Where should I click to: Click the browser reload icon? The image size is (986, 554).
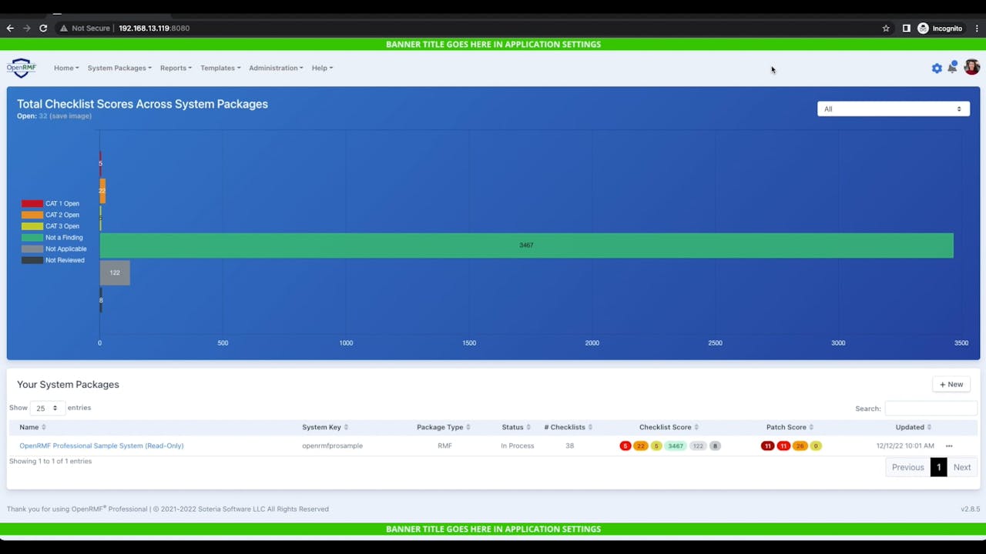tap(43, 28)
